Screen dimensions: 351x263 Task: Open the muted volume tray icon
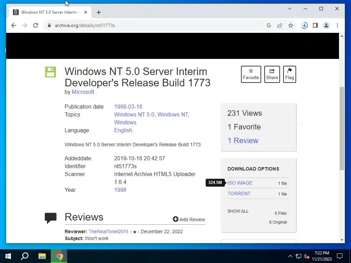tap(307, 256)
